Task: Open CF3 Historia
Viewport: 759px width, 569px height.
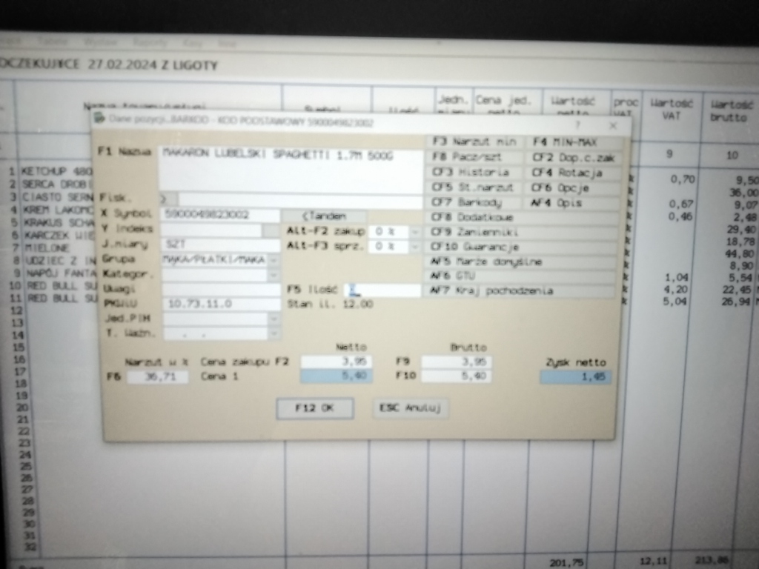Action: tap(475, 173)
